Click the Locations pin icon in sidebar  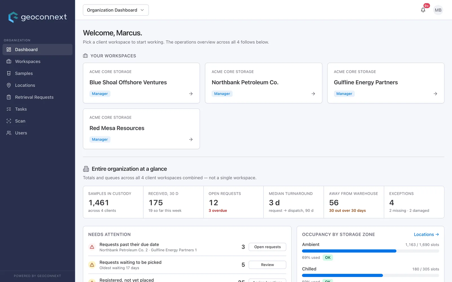point(9,85)
